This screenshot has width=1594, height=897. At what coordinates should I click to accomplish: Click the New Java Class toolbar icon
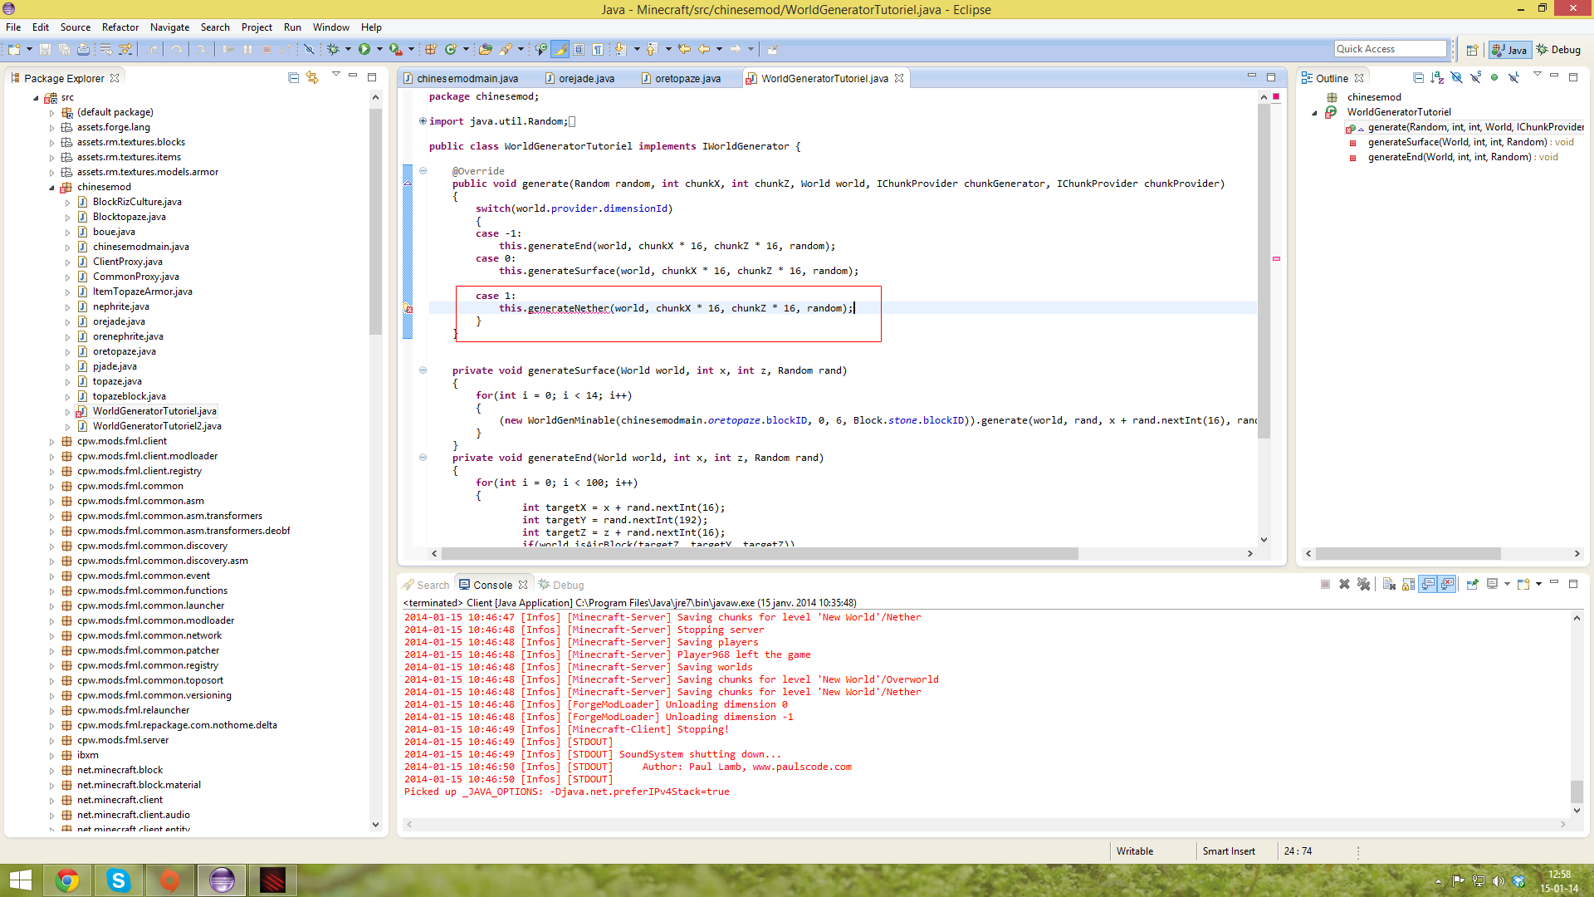(450, 50)
